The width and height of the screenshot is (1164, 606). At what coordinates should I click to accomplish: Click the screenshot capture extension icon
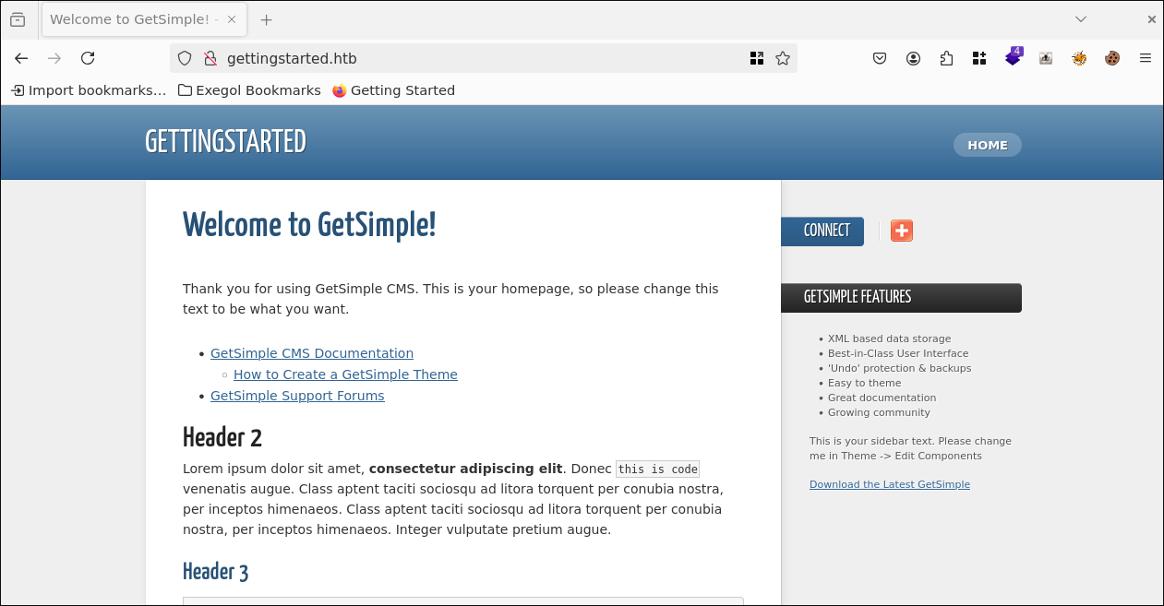(1045, 58)
